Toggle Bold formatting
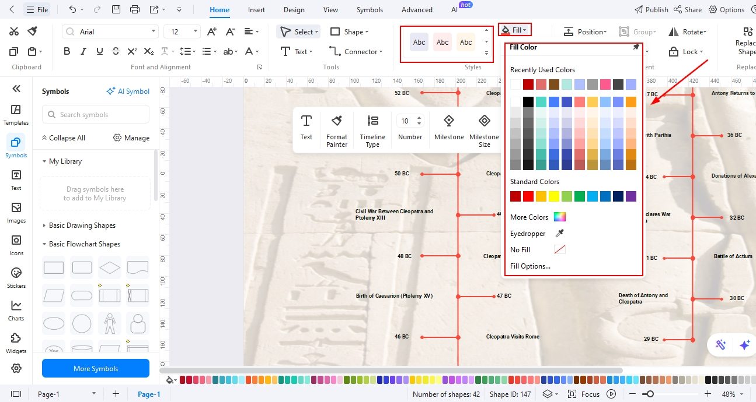Viewport: 756px width, 402px height. 67,51
